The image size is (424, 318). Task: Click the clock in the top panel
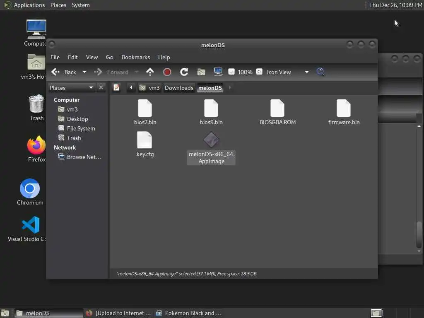pyautogui.click(x=395, y=5)
